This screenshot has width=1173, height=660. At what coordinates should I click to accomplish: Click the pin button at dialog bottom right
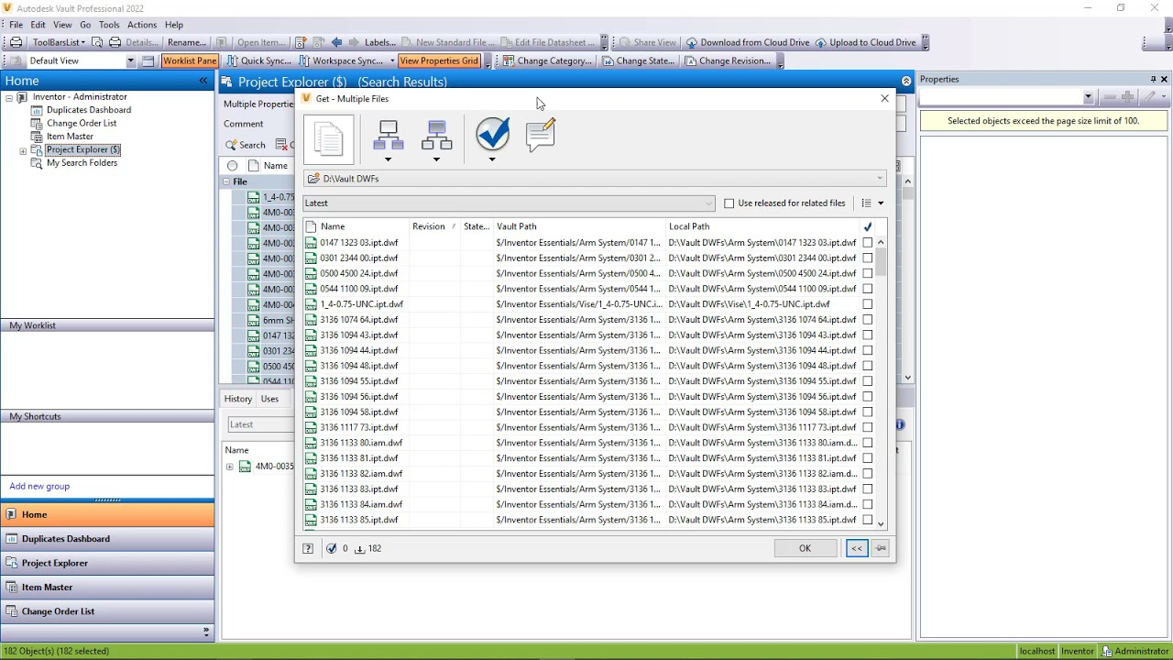(881, 548)
